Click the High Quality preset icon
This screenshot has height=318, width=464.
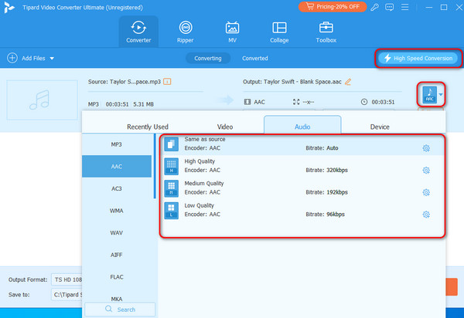pyautogui.click(x=172, y=166)
